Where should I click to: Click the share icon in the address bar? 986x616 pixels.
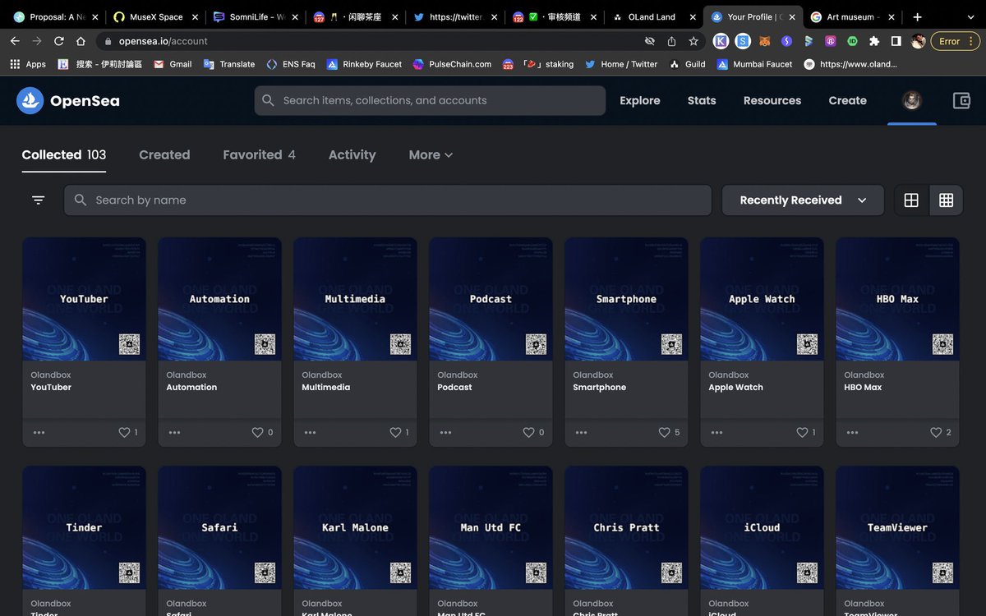[671, 41]
